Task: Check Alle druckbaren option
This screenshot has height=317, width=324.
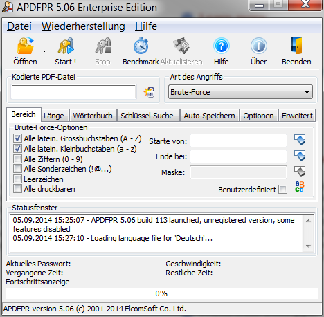Action: pyautogui.click(x=17, y=189)
